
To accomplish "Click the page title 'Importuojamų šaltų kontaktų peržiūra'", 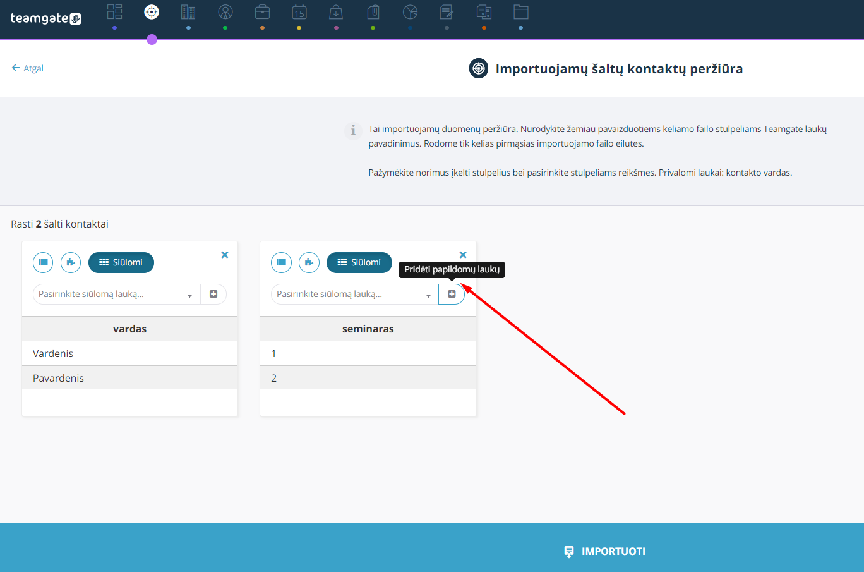I will [x=619, y=69].
